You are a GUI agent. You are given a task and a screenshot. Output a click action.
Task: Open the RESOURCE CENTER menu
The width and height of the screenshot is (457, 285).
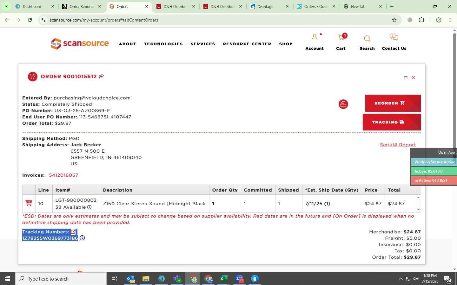pos(247,44)
